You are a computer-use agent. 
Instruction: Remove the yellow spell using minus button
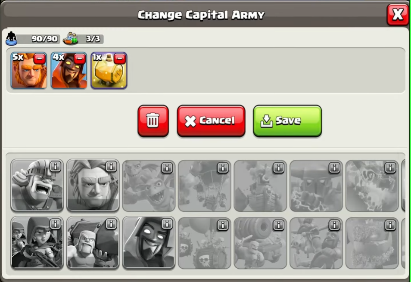point(120,59)
